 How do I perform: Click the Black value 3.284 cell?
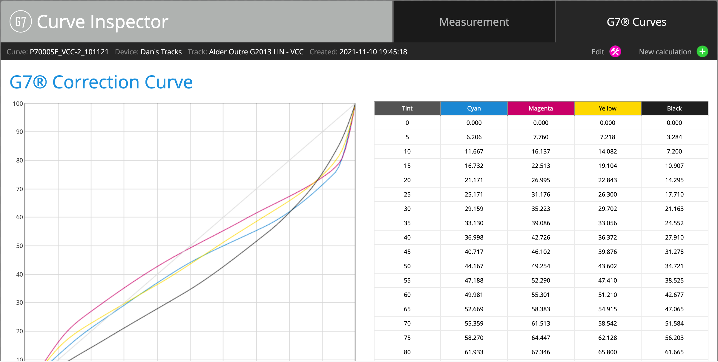tap(674, 137)
